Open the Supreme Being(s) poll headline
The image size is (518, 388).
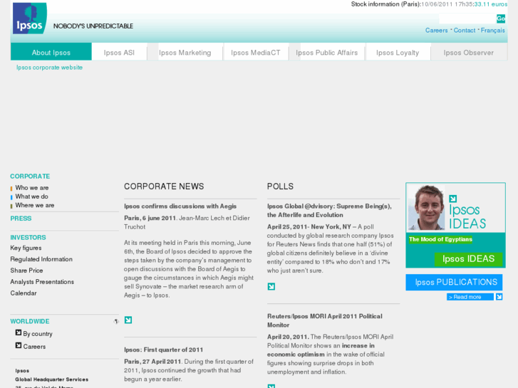point(329,210)
